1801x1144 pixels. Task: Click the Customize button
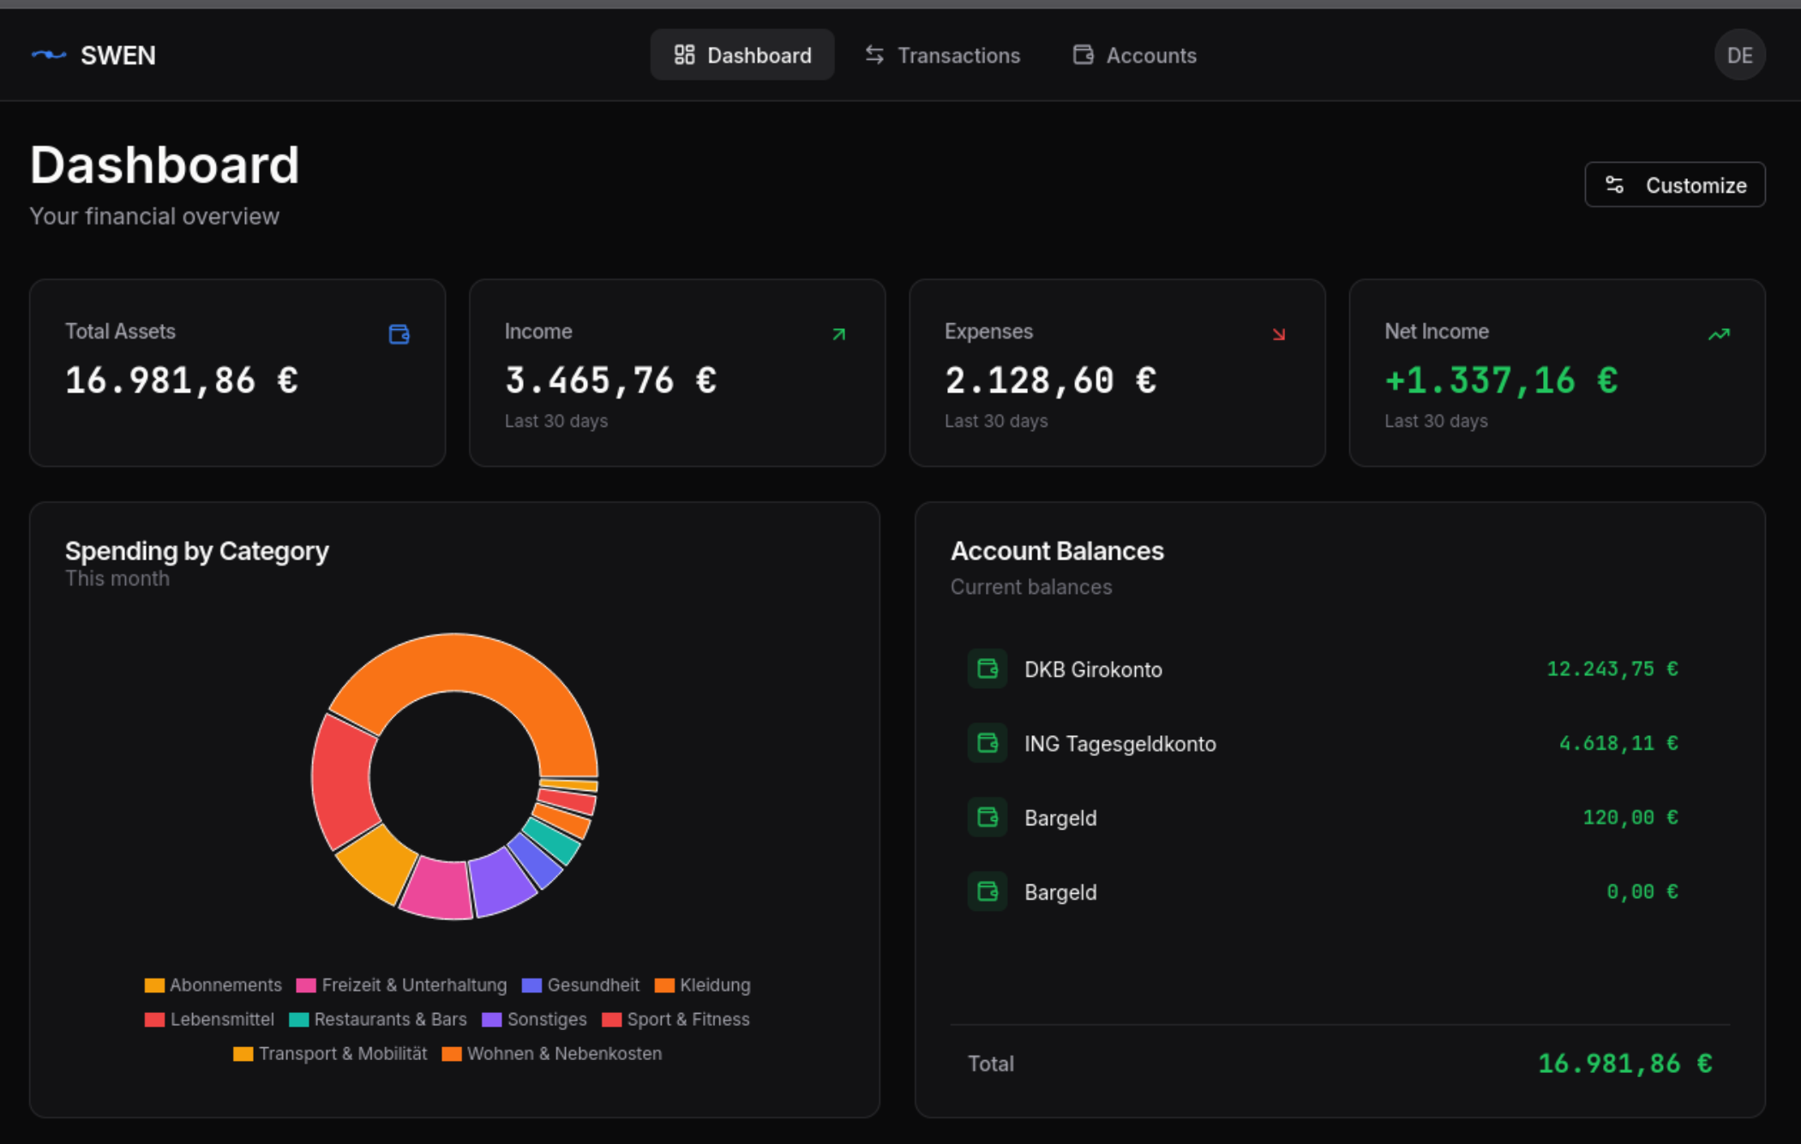click(1674, 184)
